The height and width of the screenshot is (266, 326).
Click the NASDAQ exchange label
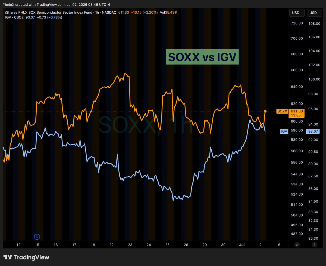point(109,12)
